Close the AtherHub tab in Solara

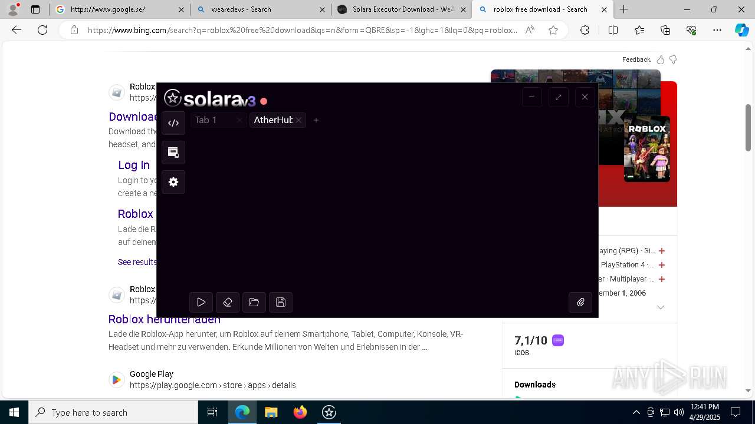(x=299, y=120)
